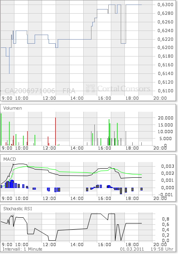Click the 0,002 MACD axis value
178x254 pixels.
pyautogui.click(x=168, y=173)
